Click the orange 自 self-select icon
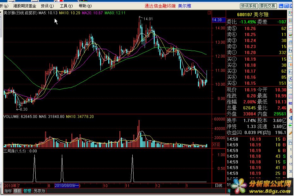294x196 pixels. tap(291, 65)
